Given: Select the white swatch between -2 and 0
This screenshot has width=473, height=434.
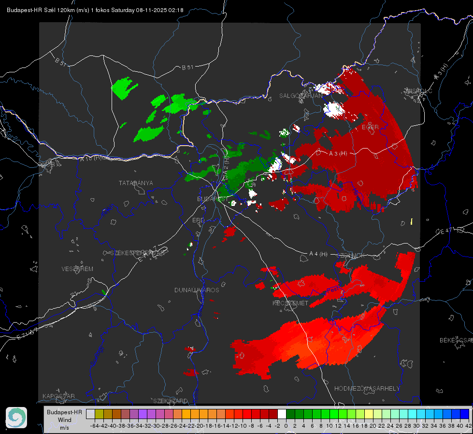Looking at the screenshot, I should coord(282,414).
